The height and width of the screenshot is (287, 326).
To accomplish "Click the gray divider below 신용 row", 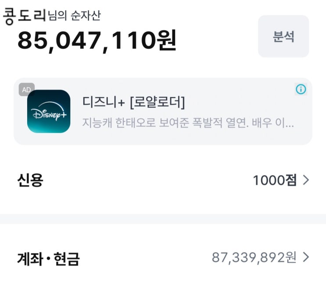I will (x=163, y=219).
